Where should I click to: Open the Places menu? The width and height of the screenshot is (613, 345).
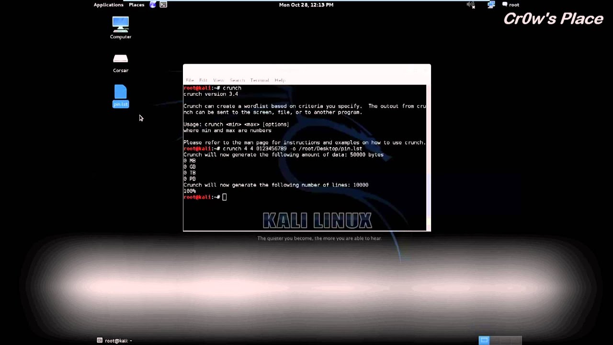pyautogui.click(x=136, y=5)
